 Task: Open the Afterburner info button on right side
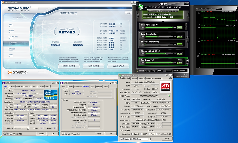click(x=188, y=15)
